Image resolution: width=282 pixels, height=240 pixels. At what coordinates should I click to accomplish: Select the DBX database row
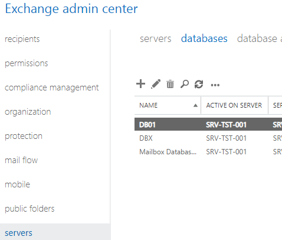[208, 138]
